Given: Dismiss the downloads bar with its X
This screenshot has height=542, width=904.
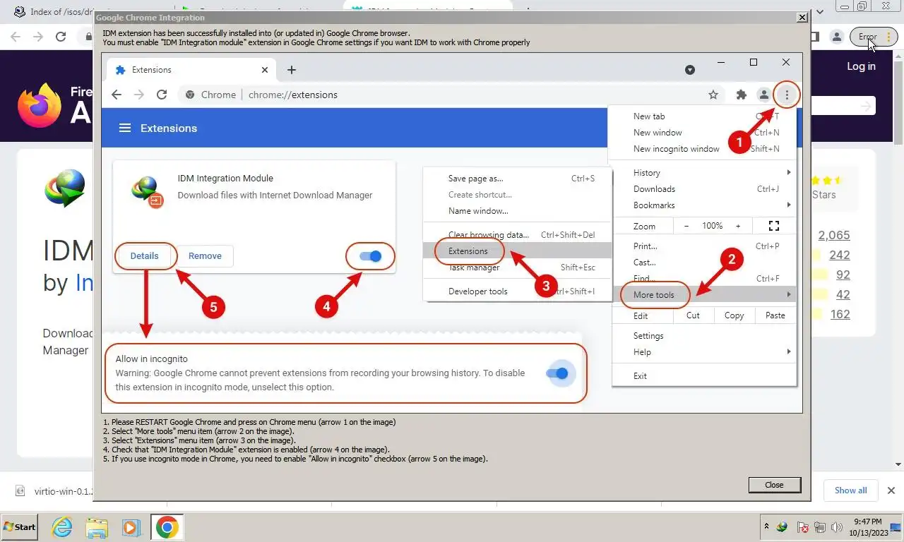Looking at the screenshot, I should click(891, 490).
